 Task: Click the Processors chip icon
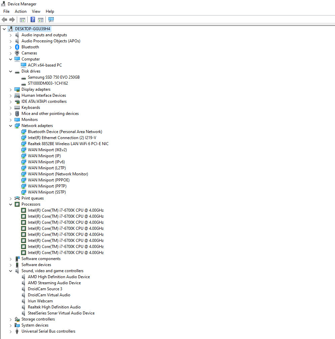point(17,204)
